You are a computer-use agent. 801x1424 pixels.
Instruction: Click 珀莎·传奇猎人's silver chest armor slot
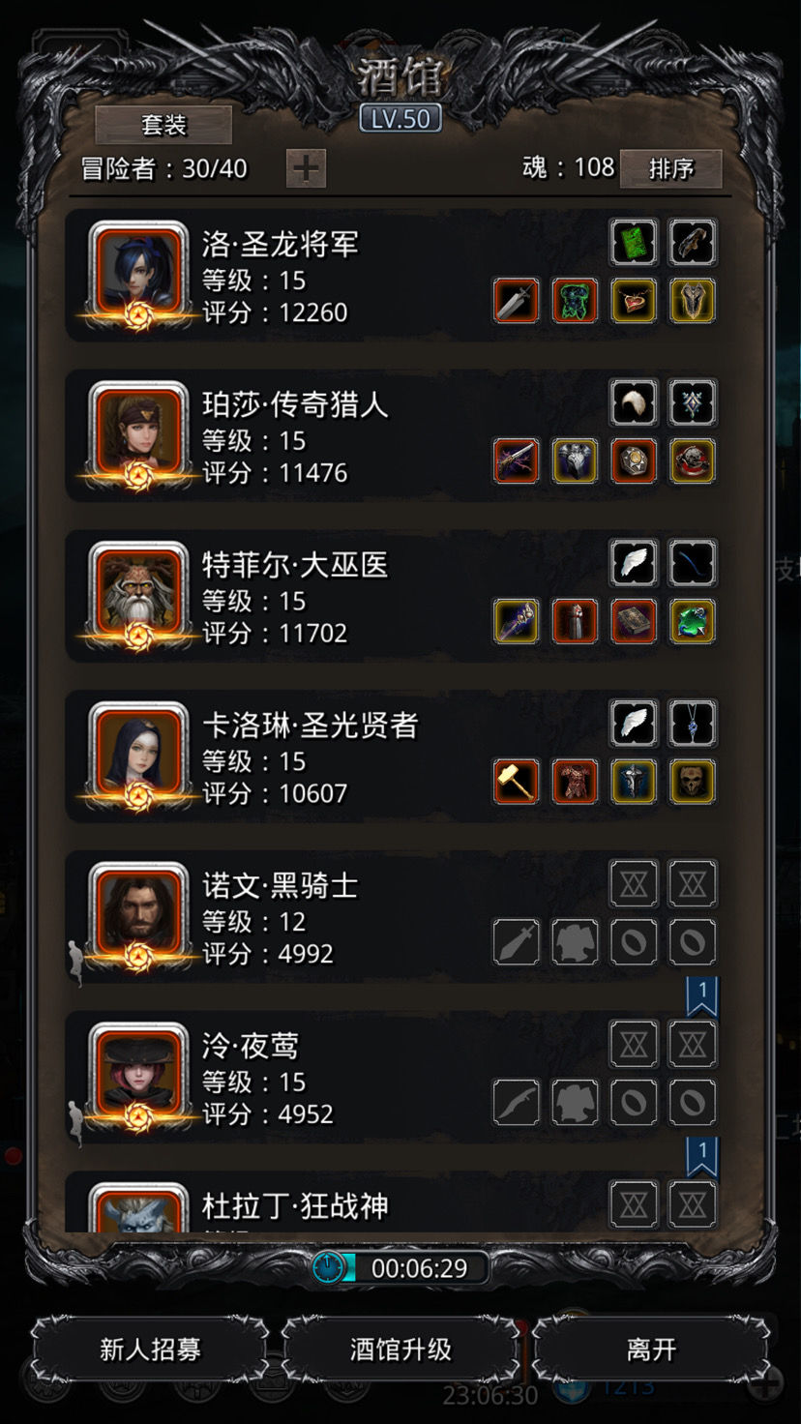[x=576, y=460]
